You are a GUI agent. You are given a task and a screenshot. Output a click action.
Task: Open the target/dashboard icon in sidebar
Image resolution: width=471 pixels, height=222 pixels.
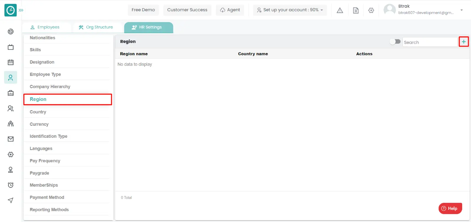click(x=11, y=32)
